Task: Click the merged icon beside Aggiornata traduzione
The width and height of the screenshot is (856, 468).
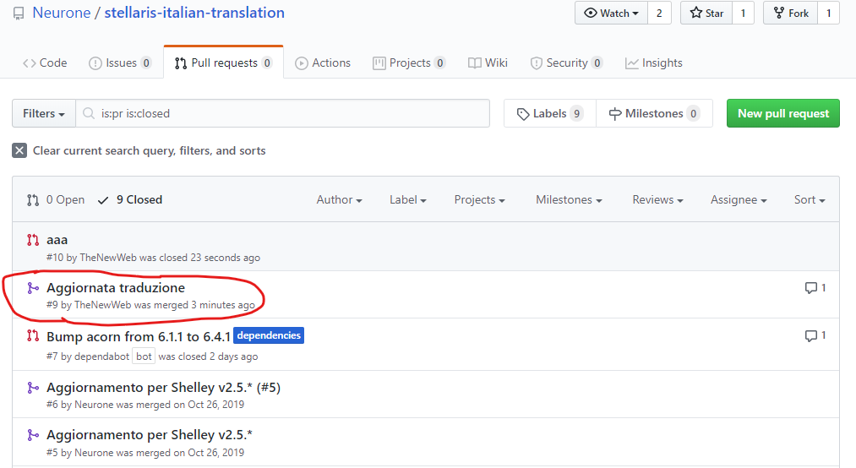Action: click(33, 287)
